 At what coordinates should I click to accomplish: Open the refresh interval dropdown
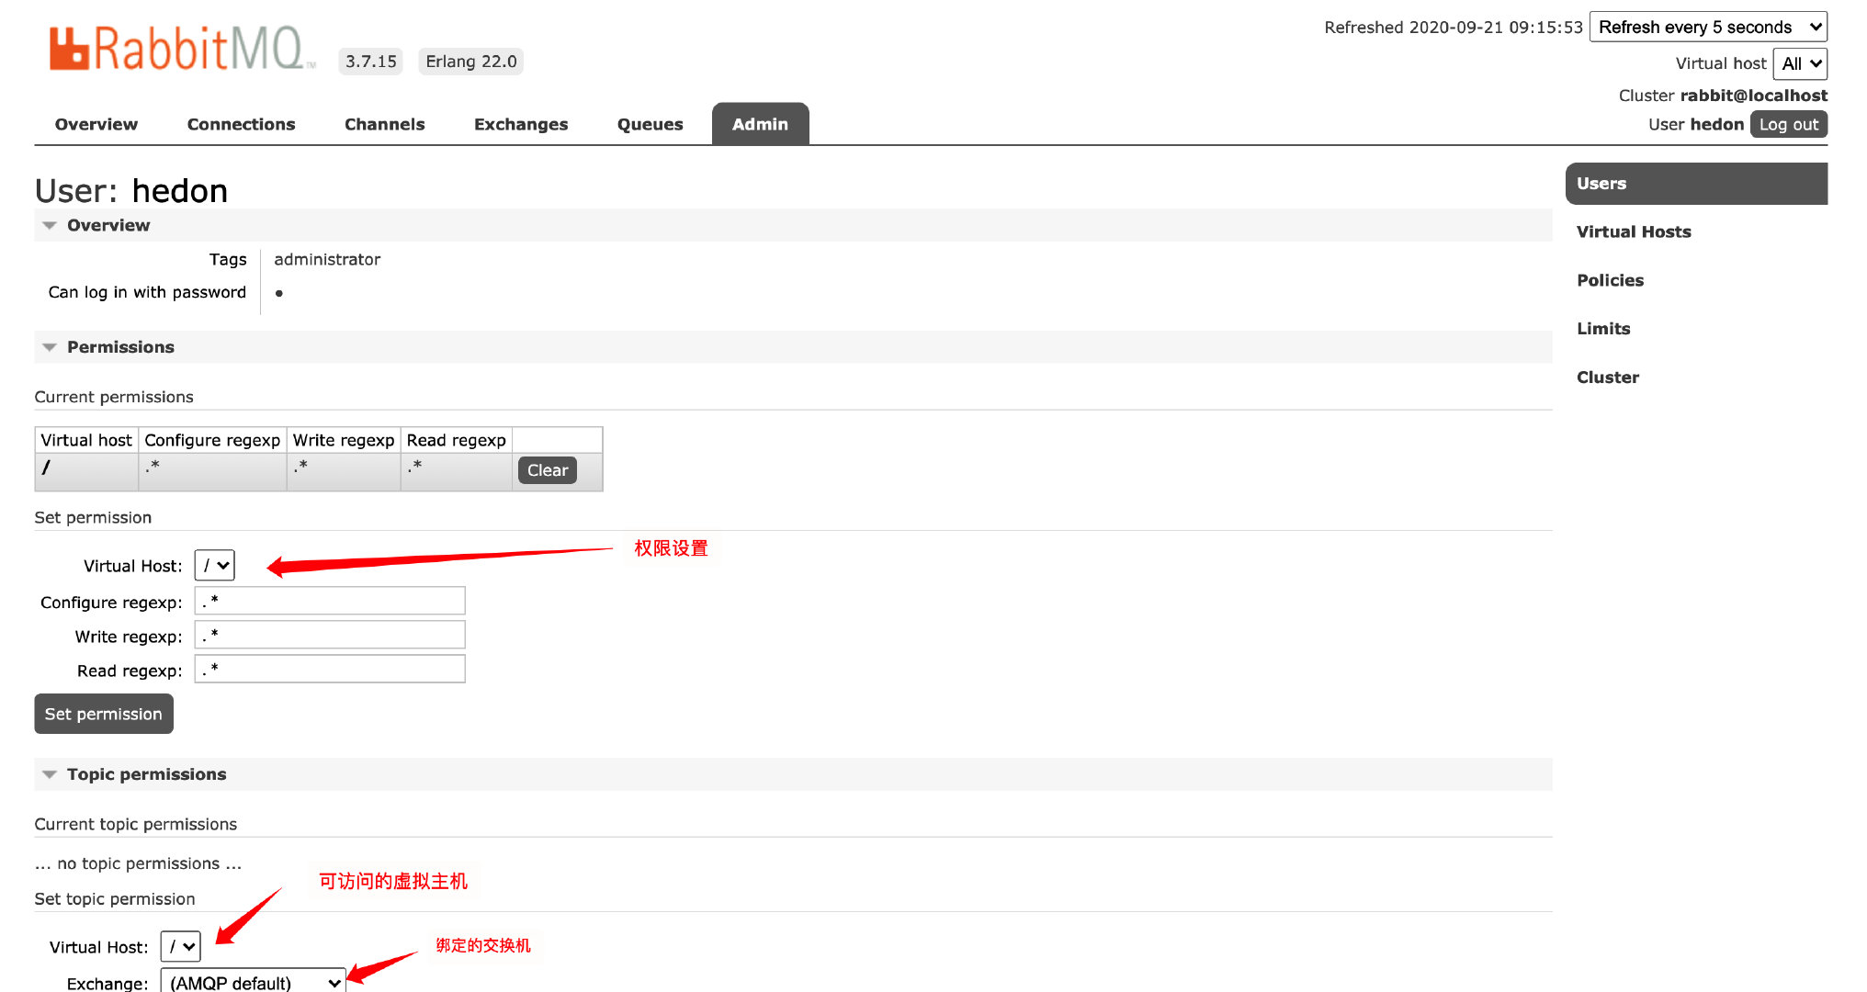click(1708, 27)
